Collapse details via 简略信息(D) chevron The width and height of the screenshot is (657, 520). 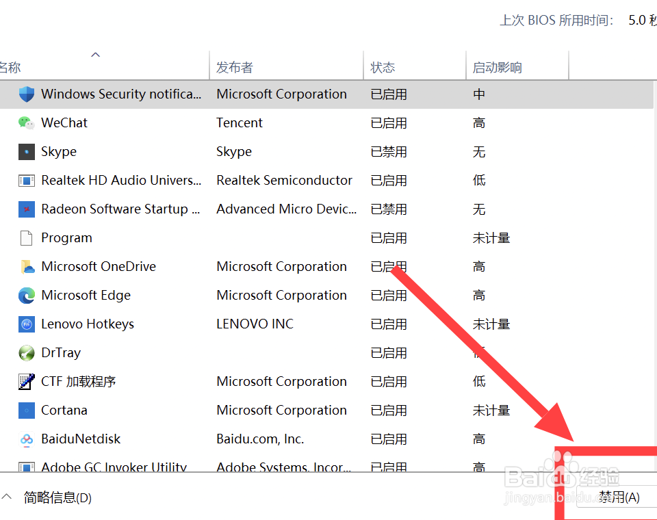[8, 497]
